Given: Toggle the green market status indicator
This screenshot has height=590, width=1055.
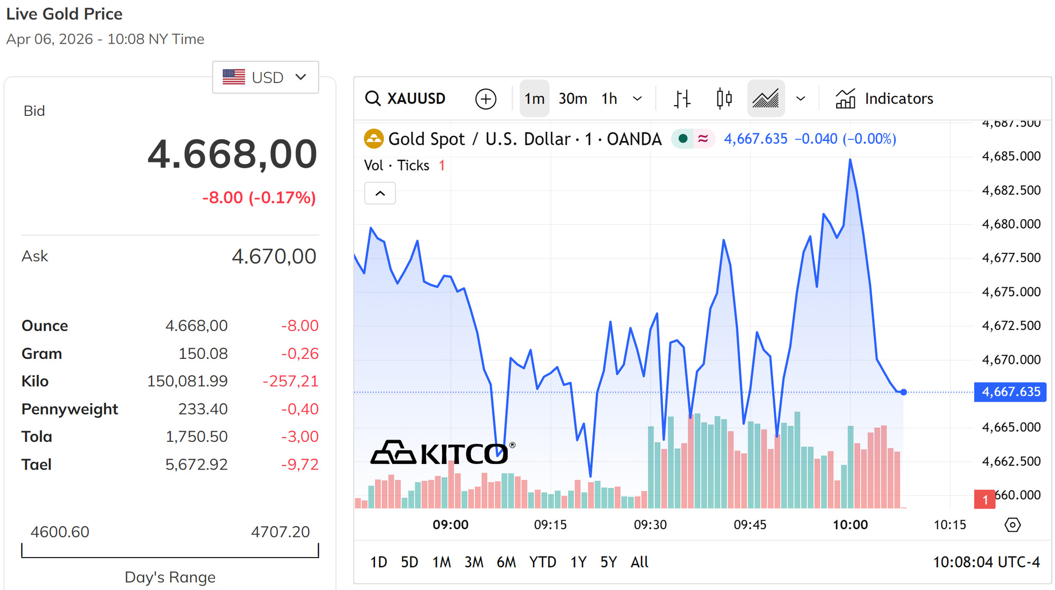Looking at the screenshot, I should click(x=683, y=138).
